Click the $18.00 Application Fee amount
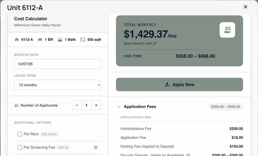 click(237, 138)
